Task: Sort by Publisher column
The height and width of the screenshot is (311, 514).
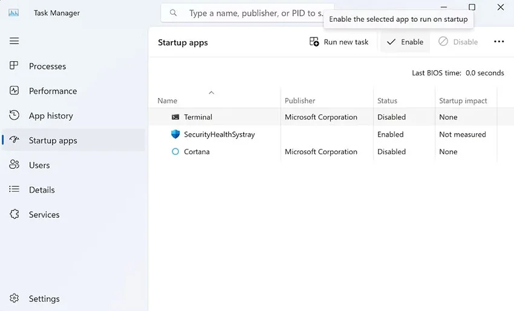Action: click(x=299, y=100)
